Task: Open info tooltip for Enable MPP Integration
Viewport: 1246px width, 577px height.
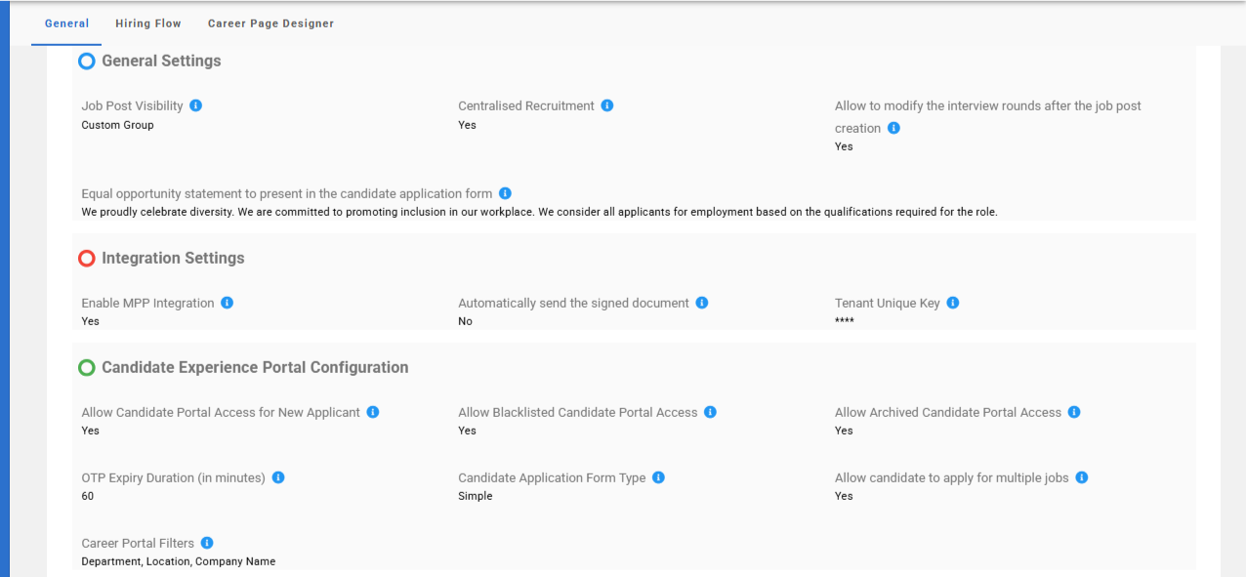Action: [x=228, y=303]
